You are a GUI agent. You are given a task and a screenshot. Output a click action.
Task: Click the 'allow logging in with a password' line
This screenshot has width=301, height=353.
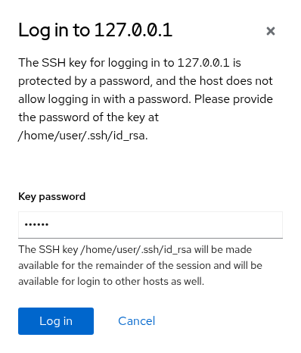click(104, 99)
